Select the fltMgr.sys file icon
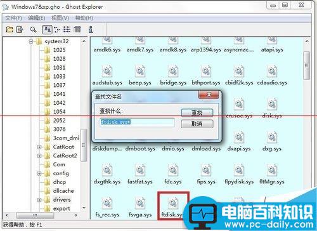Screen dimensions: 317x231 coord(272,170)
